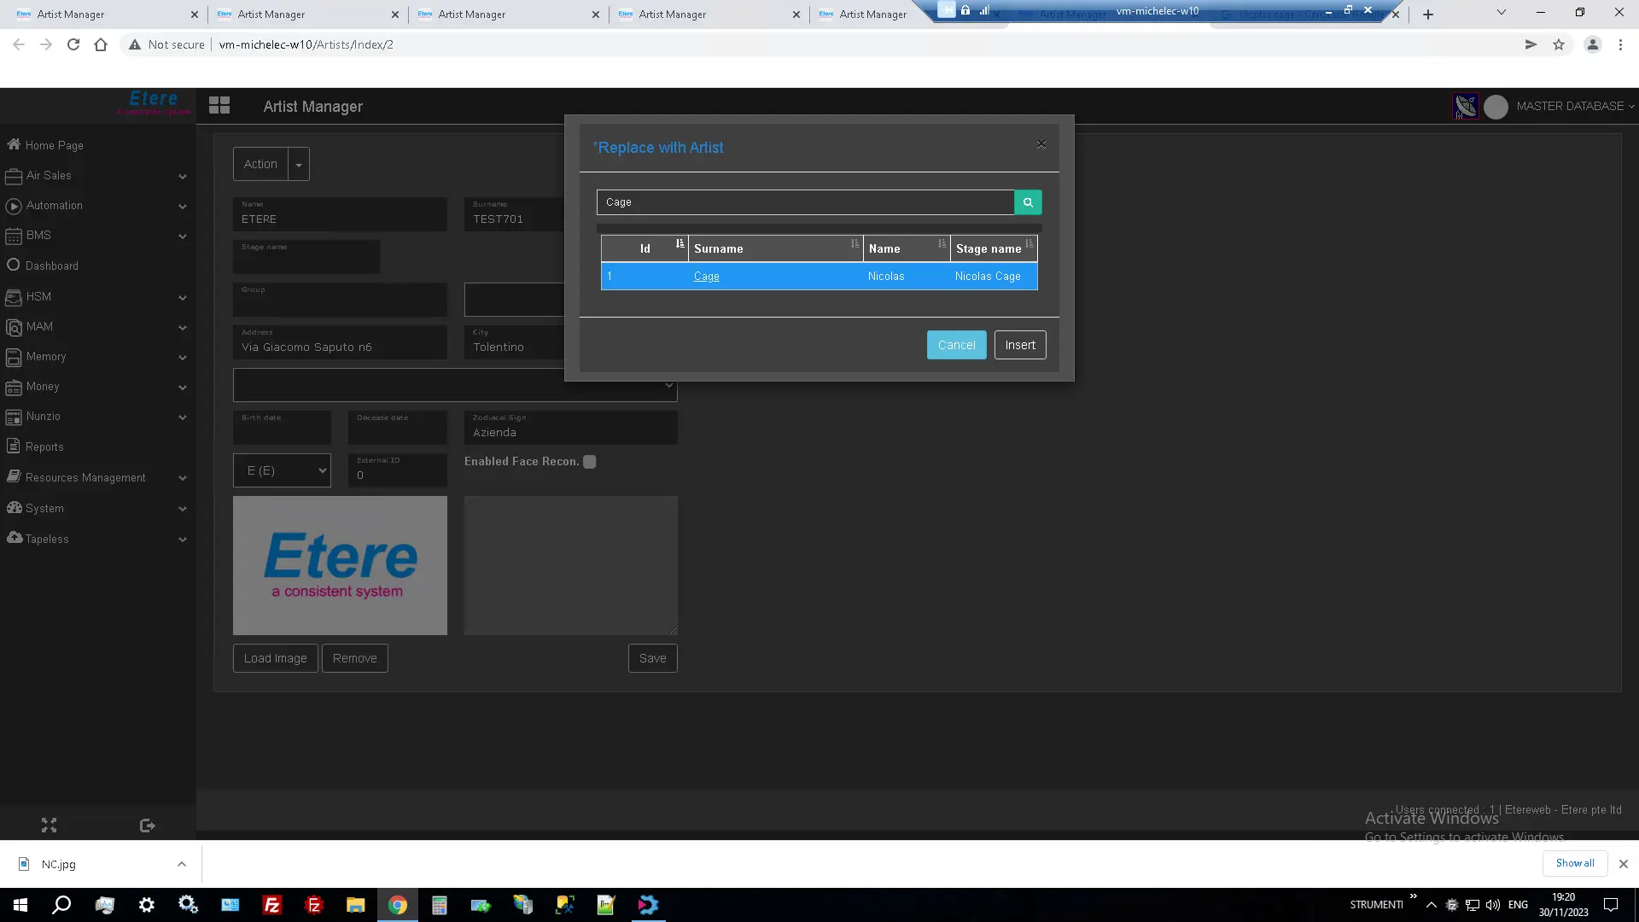Open Dashboard from sidebar
This screenshot has width=1639, height=922.
pos(52,266)
